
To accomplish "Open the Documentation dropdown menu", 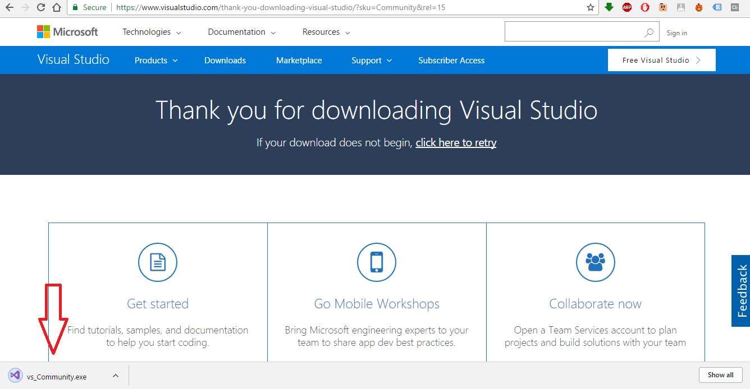I will tap(241, 32).
